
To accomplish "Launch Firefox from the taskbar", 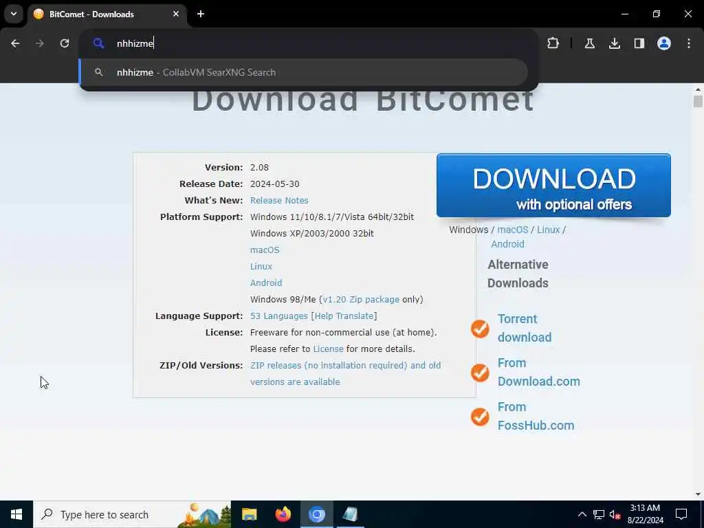I will 283,514.
